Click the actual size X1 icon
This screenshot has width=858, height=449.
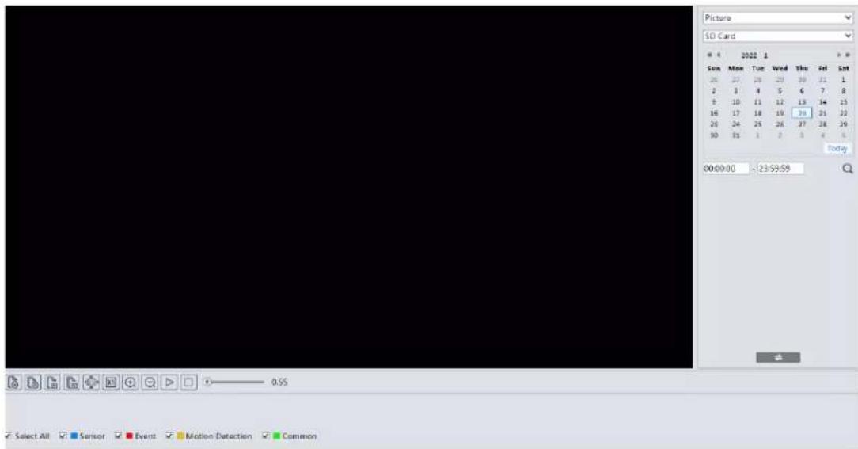[x=111, y=382]
